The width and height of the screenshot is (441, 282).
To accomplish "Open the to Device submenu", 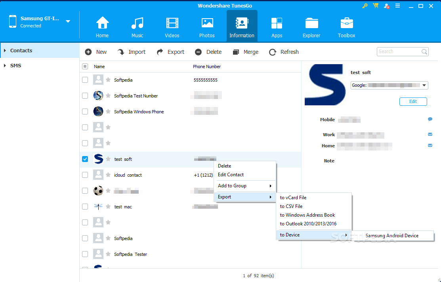I will [x=314, y=235].
